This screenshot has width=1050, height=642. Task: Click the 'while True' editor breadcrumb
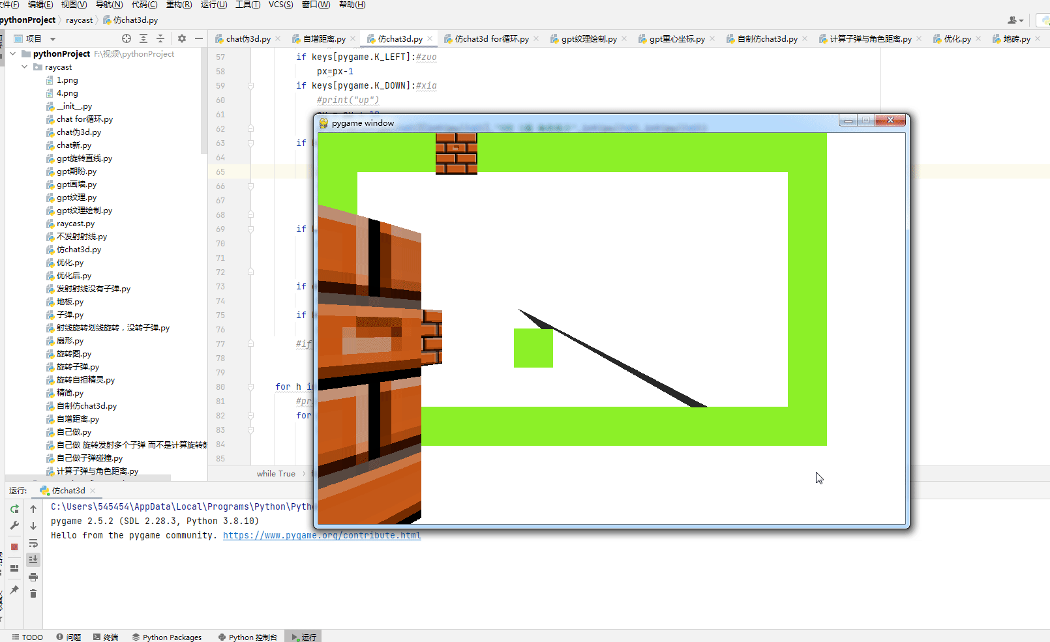[276, 473]
